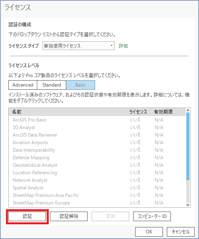The height and width of the screenshot is (239, 199).
Task: Click the 詳細 link
Action: [123, 46]
